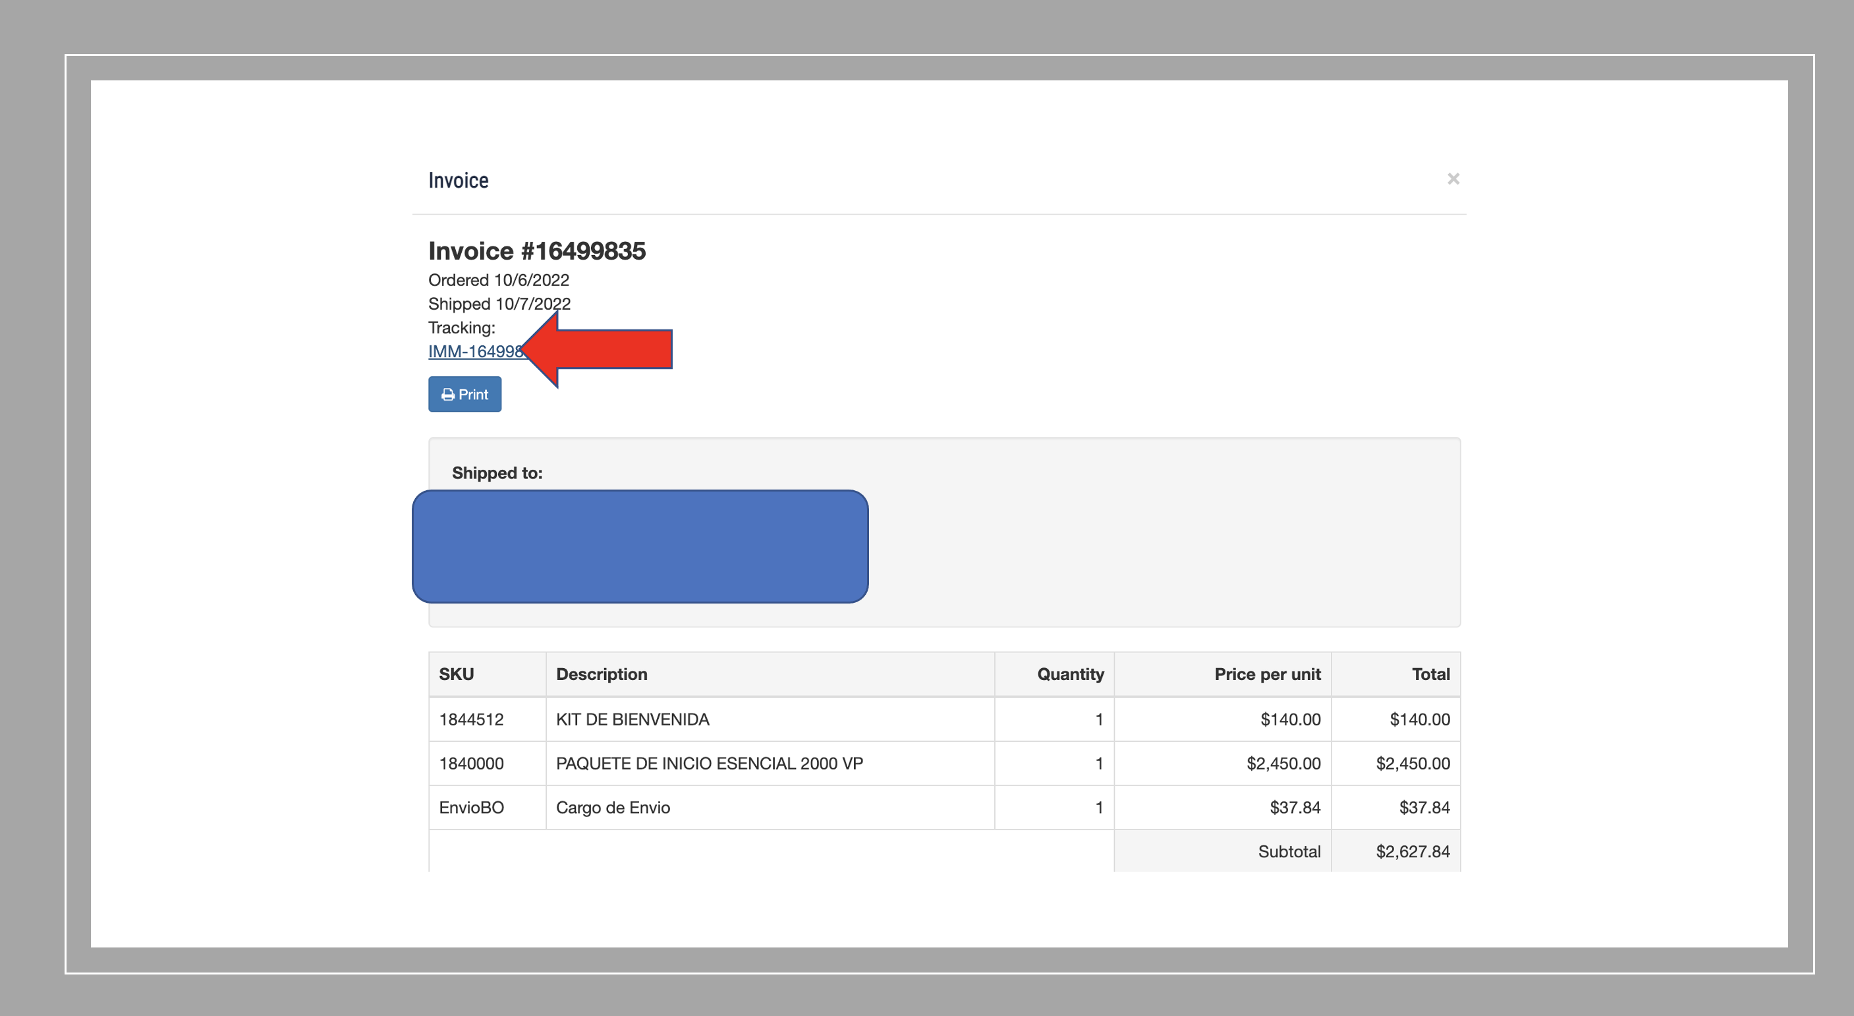Select SKU 1844512 cell
The image size is (1854, 1016).
coord(472,720)
